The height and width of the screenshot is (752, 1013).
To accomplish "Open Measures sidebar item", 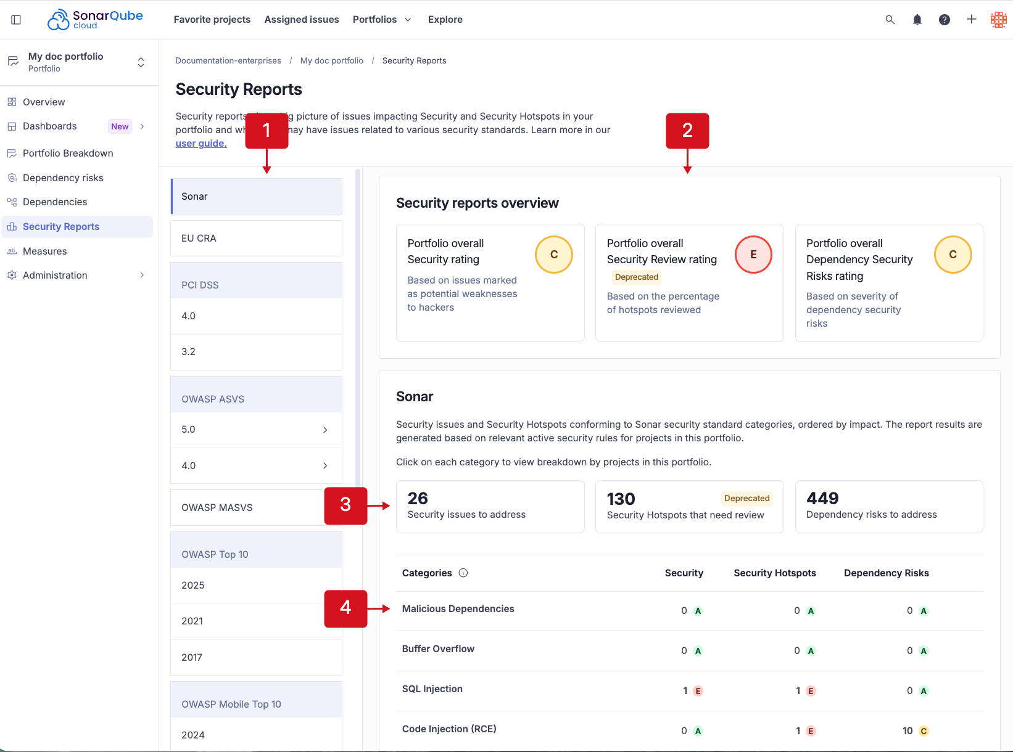I will tap(77, 251).
